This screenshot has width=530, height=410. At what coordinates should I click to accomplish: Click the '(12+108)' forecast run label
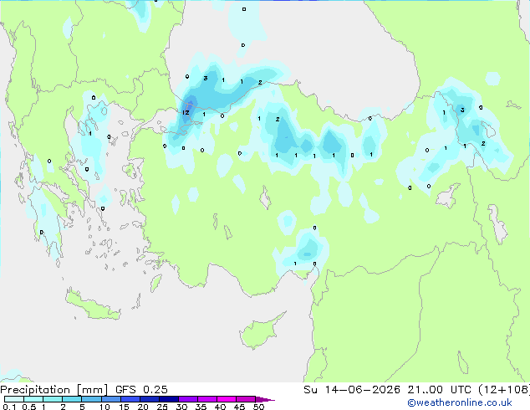tap(504, 390)
